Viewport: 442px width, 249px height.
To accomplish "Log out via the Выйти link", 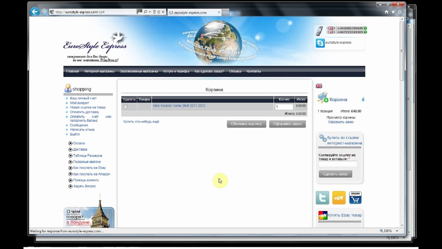I will [75, 134].
